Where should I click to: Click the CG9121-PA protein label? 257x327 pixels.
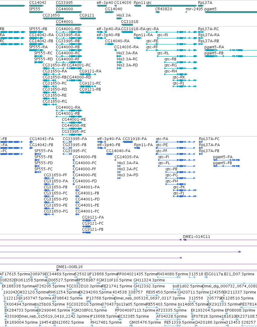click(x=93, y=217)
